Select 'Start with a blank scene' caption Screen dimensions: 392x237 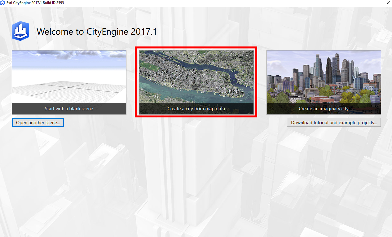[x=69, y=109]
